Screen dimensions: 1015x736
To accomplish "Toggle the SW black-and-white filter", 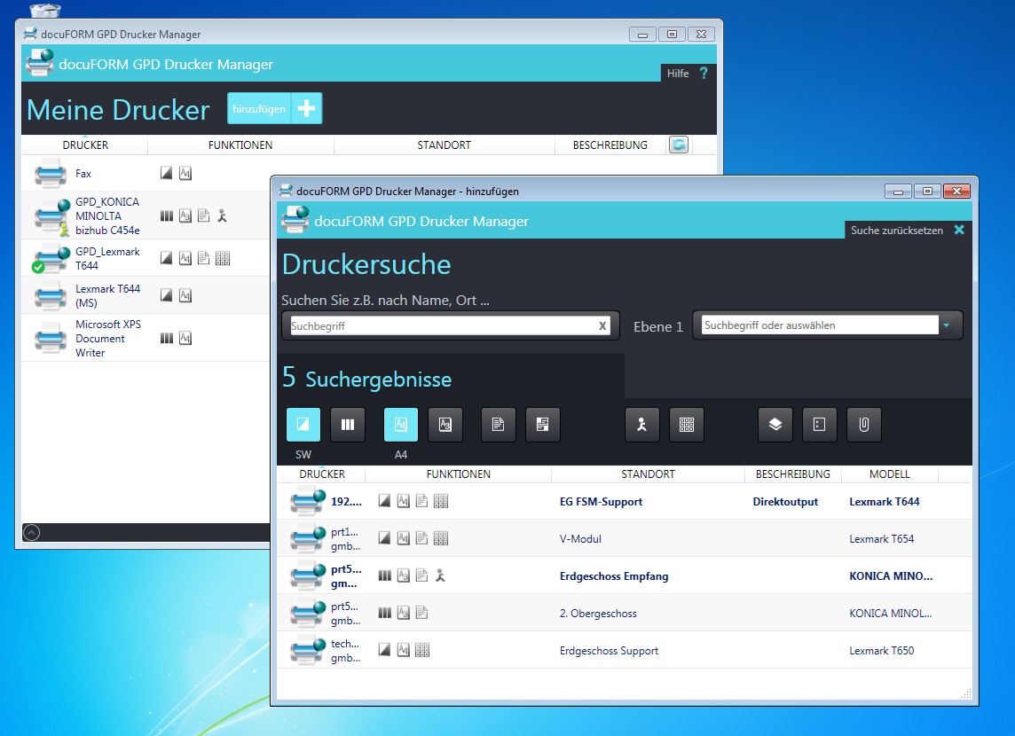I will 303,425.
